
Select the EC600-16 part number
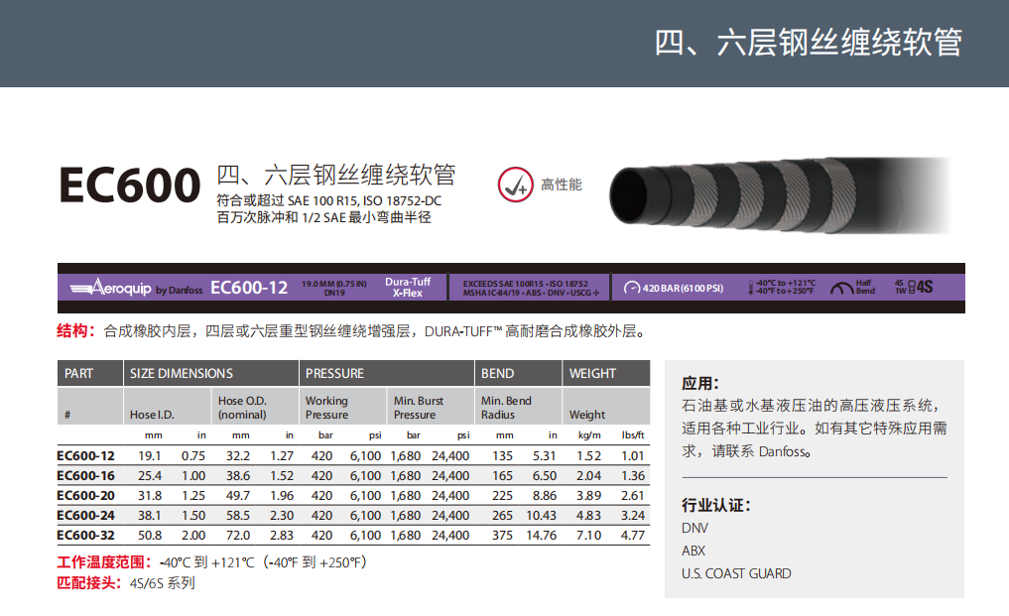coord(85,476)
